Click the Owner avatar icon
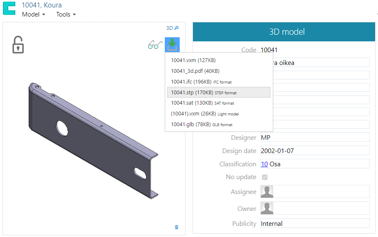 pyautogui.click(x=267, y=208)
